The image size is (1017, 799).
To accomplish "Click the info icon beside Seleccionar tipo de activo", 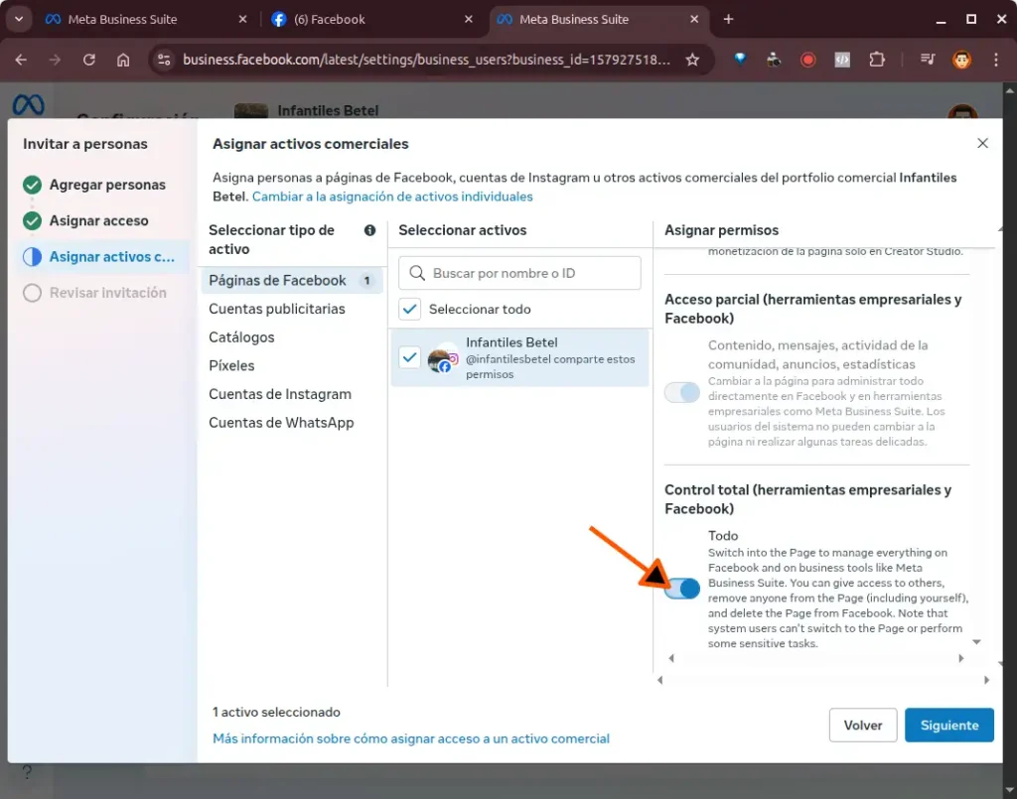I will (370, 230).
